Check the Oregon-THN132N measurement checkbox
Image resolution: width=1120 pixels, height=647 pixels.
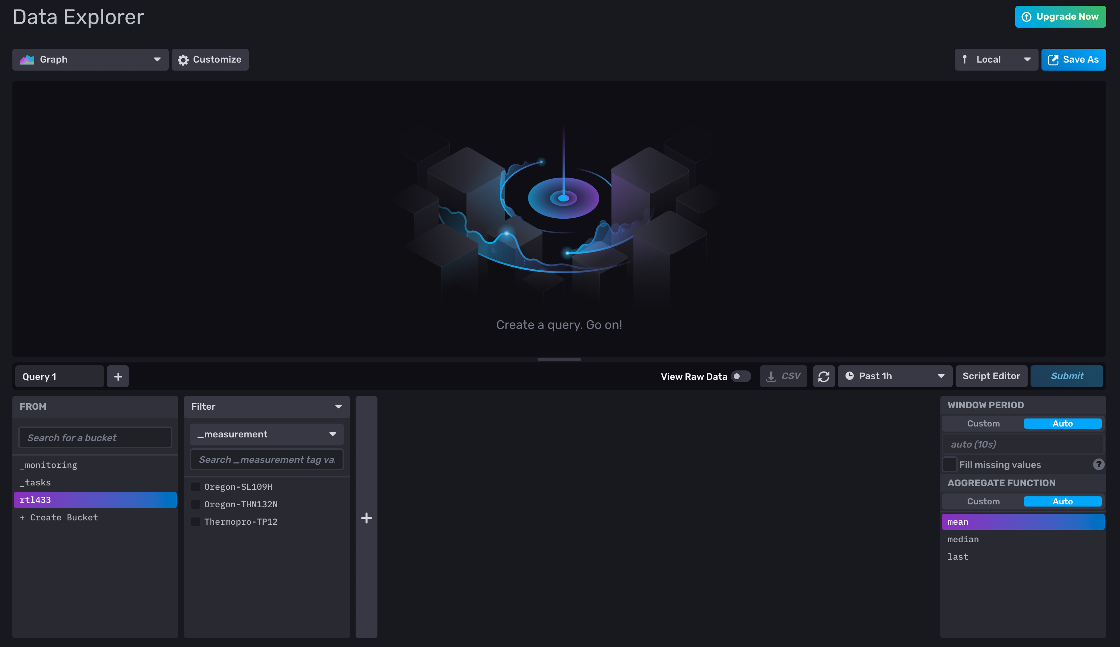click(195, 504)
